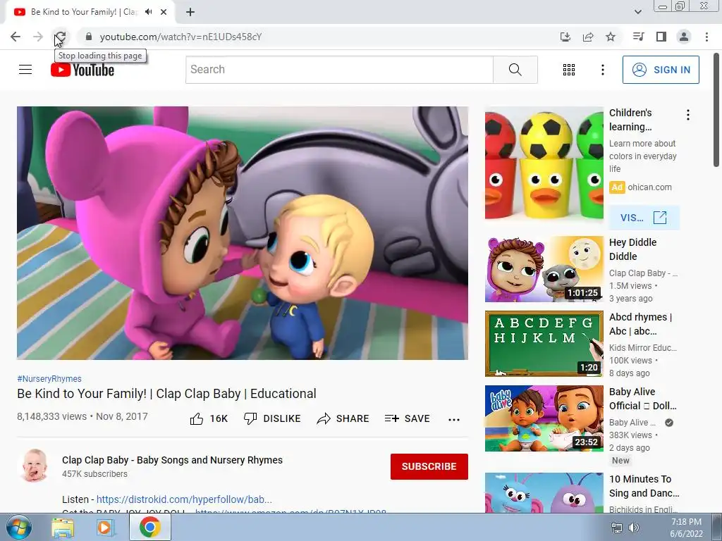The height and width of the screenshot is (541, 722).
Task: Open Clap Clap Baby channel avatar
Action: click(34, 466)
